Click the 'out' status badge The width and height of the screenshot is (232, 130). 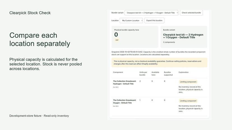117,40
